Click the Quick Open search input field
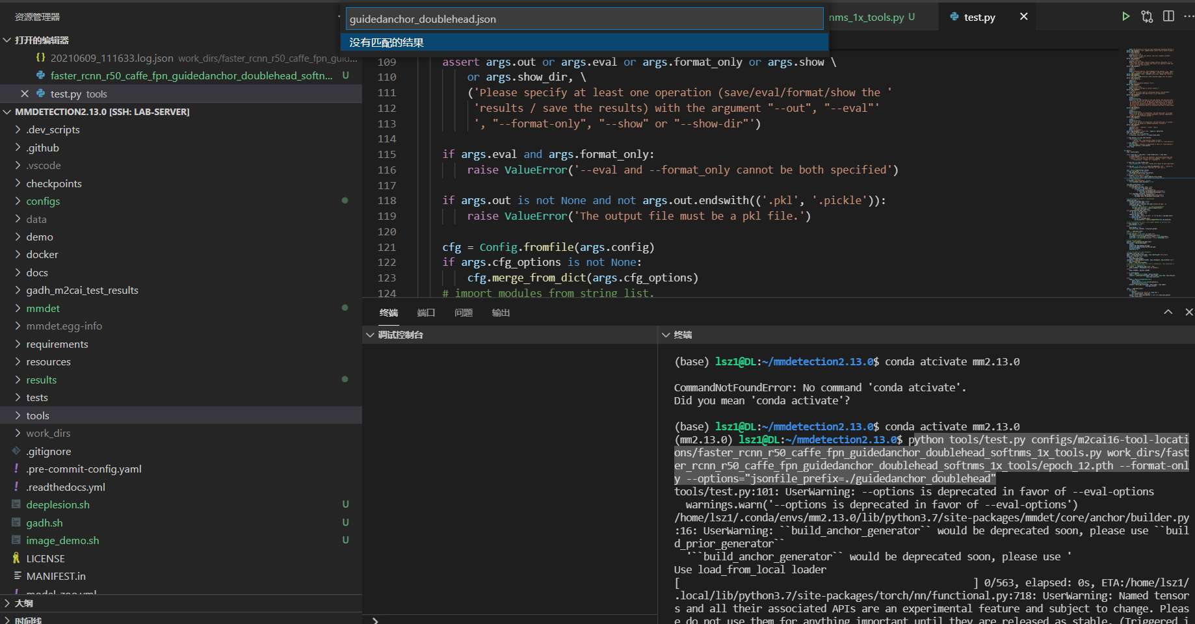 pos(583,18)
